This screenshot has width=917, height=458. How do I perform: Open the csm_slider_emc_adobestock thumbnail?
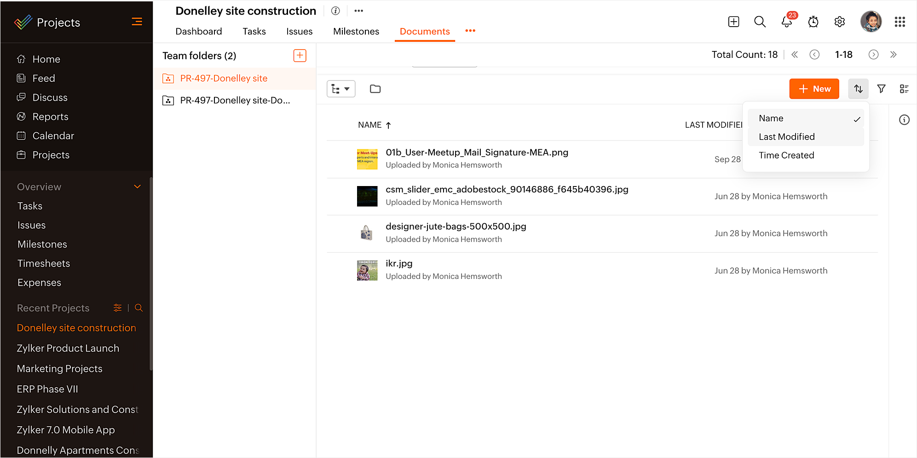(x=367, y=196)
